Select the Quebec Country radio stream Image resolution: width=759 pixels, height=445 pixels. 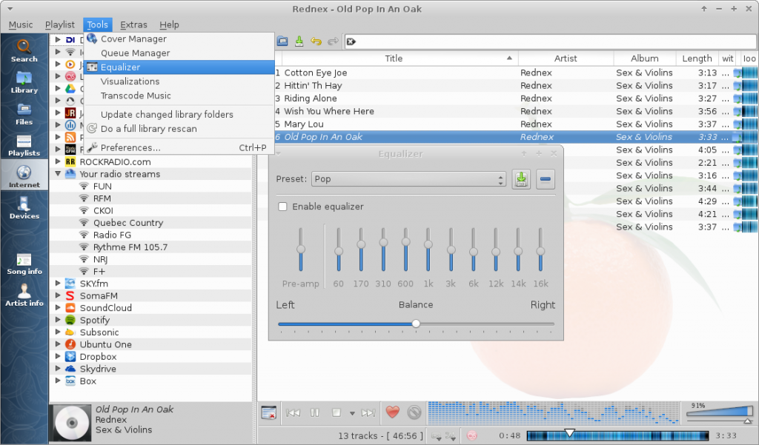(128, 222)
